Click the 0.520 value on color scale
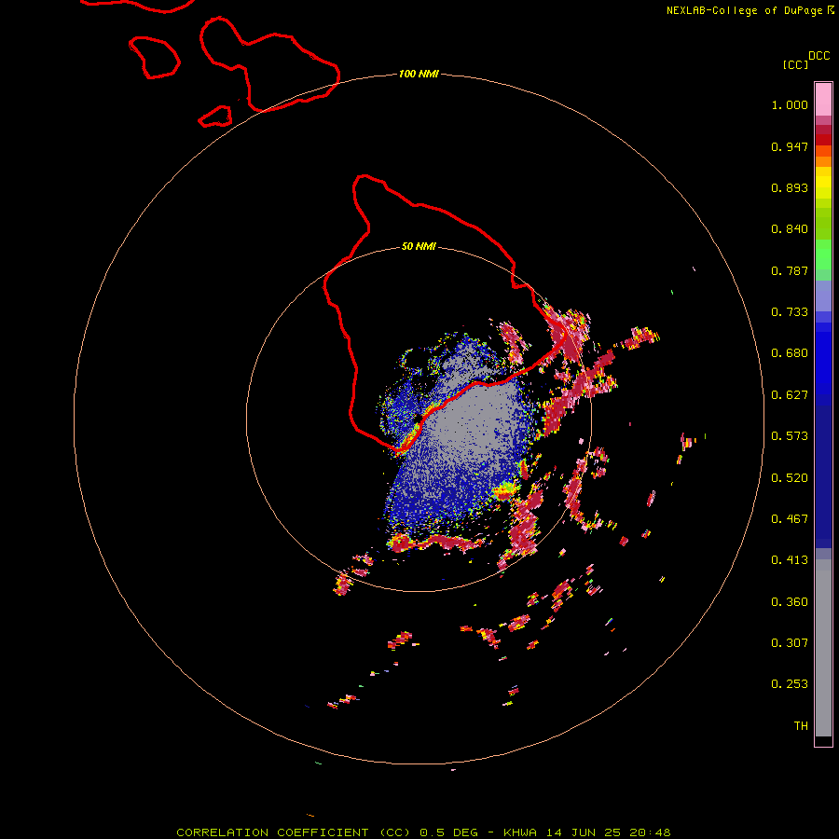Image resolution: width=839 pixels, height=839 pixels. click(x=790, y=478)
